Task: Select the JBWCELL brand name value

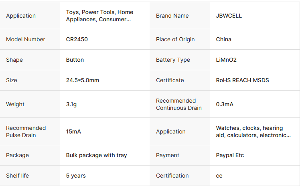Action: (229, 16)
